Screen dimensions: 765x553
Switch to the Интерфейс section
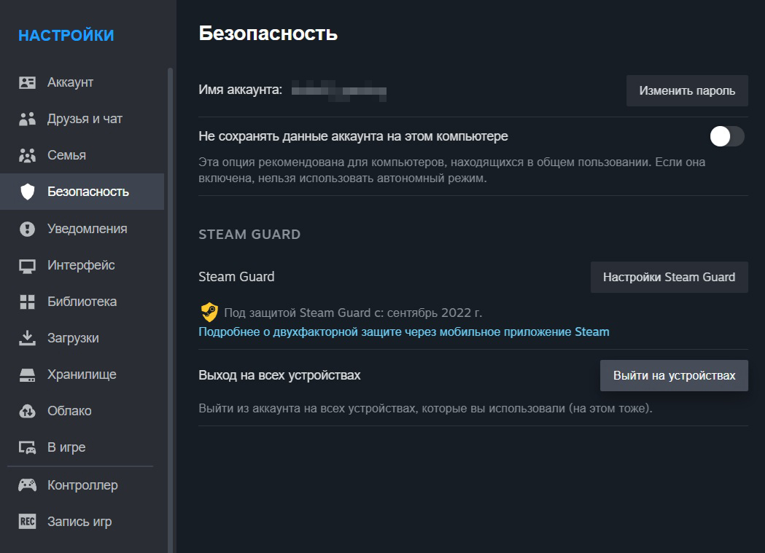click(82, 265)
